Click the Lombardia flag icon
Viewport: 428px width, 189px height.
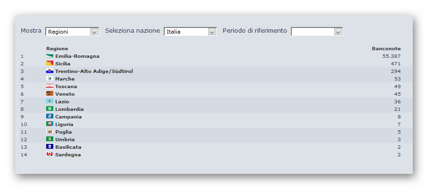coord(50,109)
